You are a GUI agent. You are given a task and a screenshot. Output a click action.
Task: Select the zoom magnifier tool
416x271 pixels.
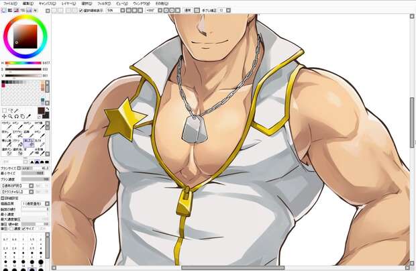10,117
